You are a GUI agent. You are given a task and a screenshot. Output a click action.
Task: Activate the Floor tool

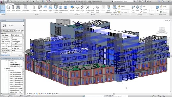(x=50, y=9)
